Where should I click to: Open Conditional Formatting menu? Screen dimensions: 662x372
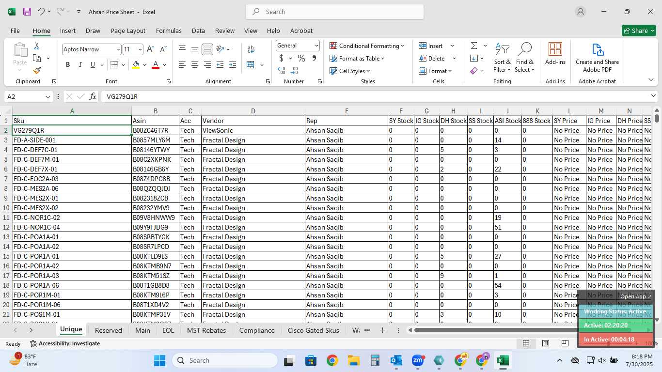point(367,46)
